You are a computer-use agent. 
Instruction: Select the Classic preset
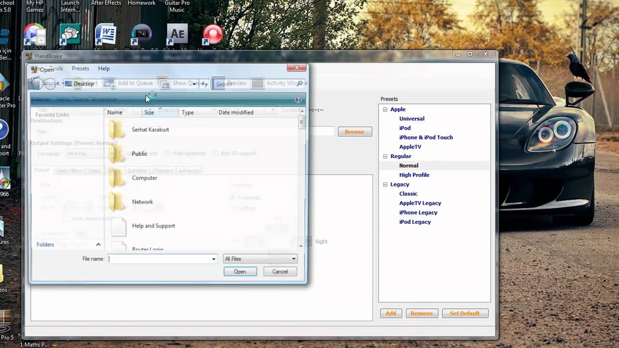pos(409,194)
